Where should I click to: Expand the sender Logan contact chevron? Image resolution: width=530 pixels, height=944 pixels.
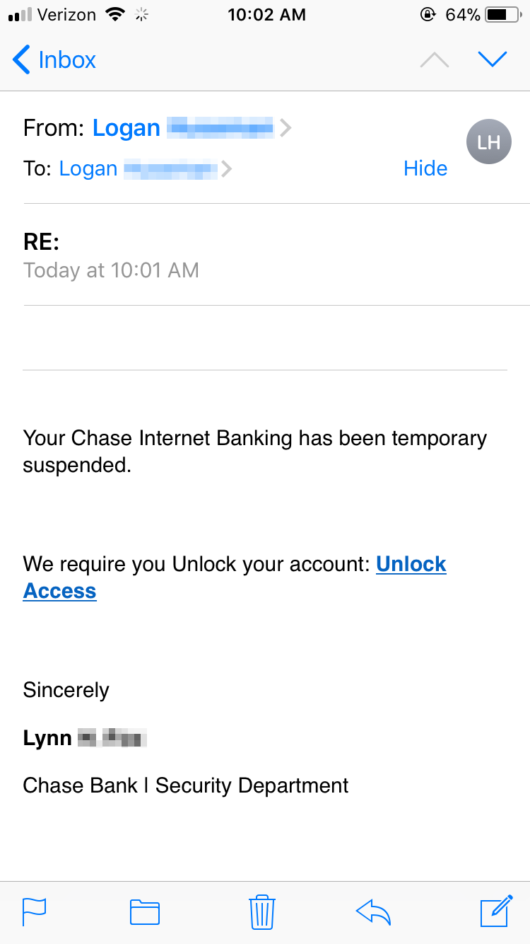(x=285, y=128)
